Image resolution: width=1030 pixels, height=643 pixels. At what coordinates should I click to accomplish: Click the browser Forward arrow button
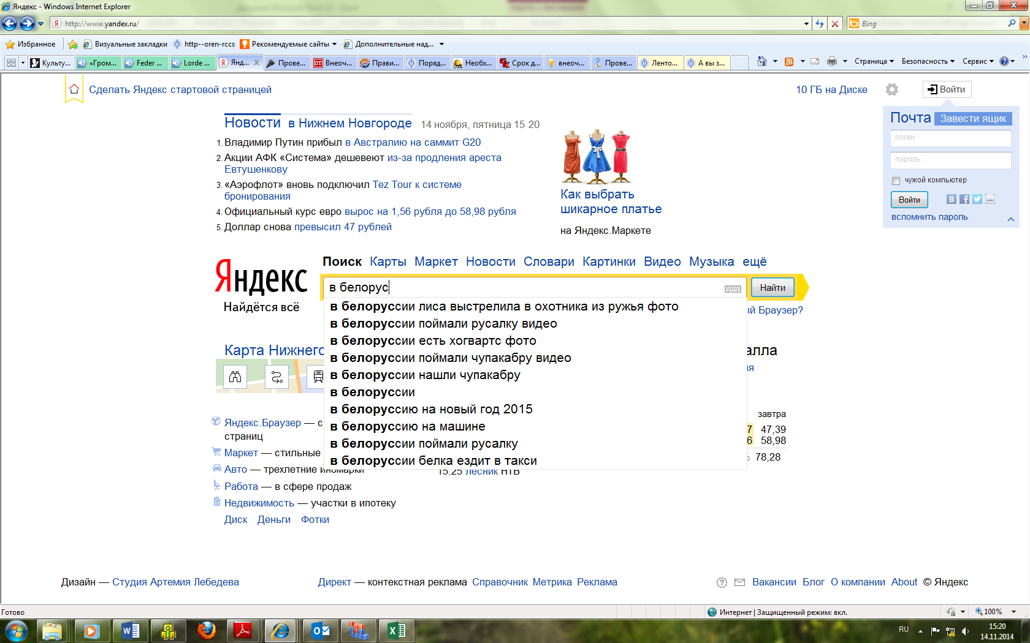[x=27, y=23]
